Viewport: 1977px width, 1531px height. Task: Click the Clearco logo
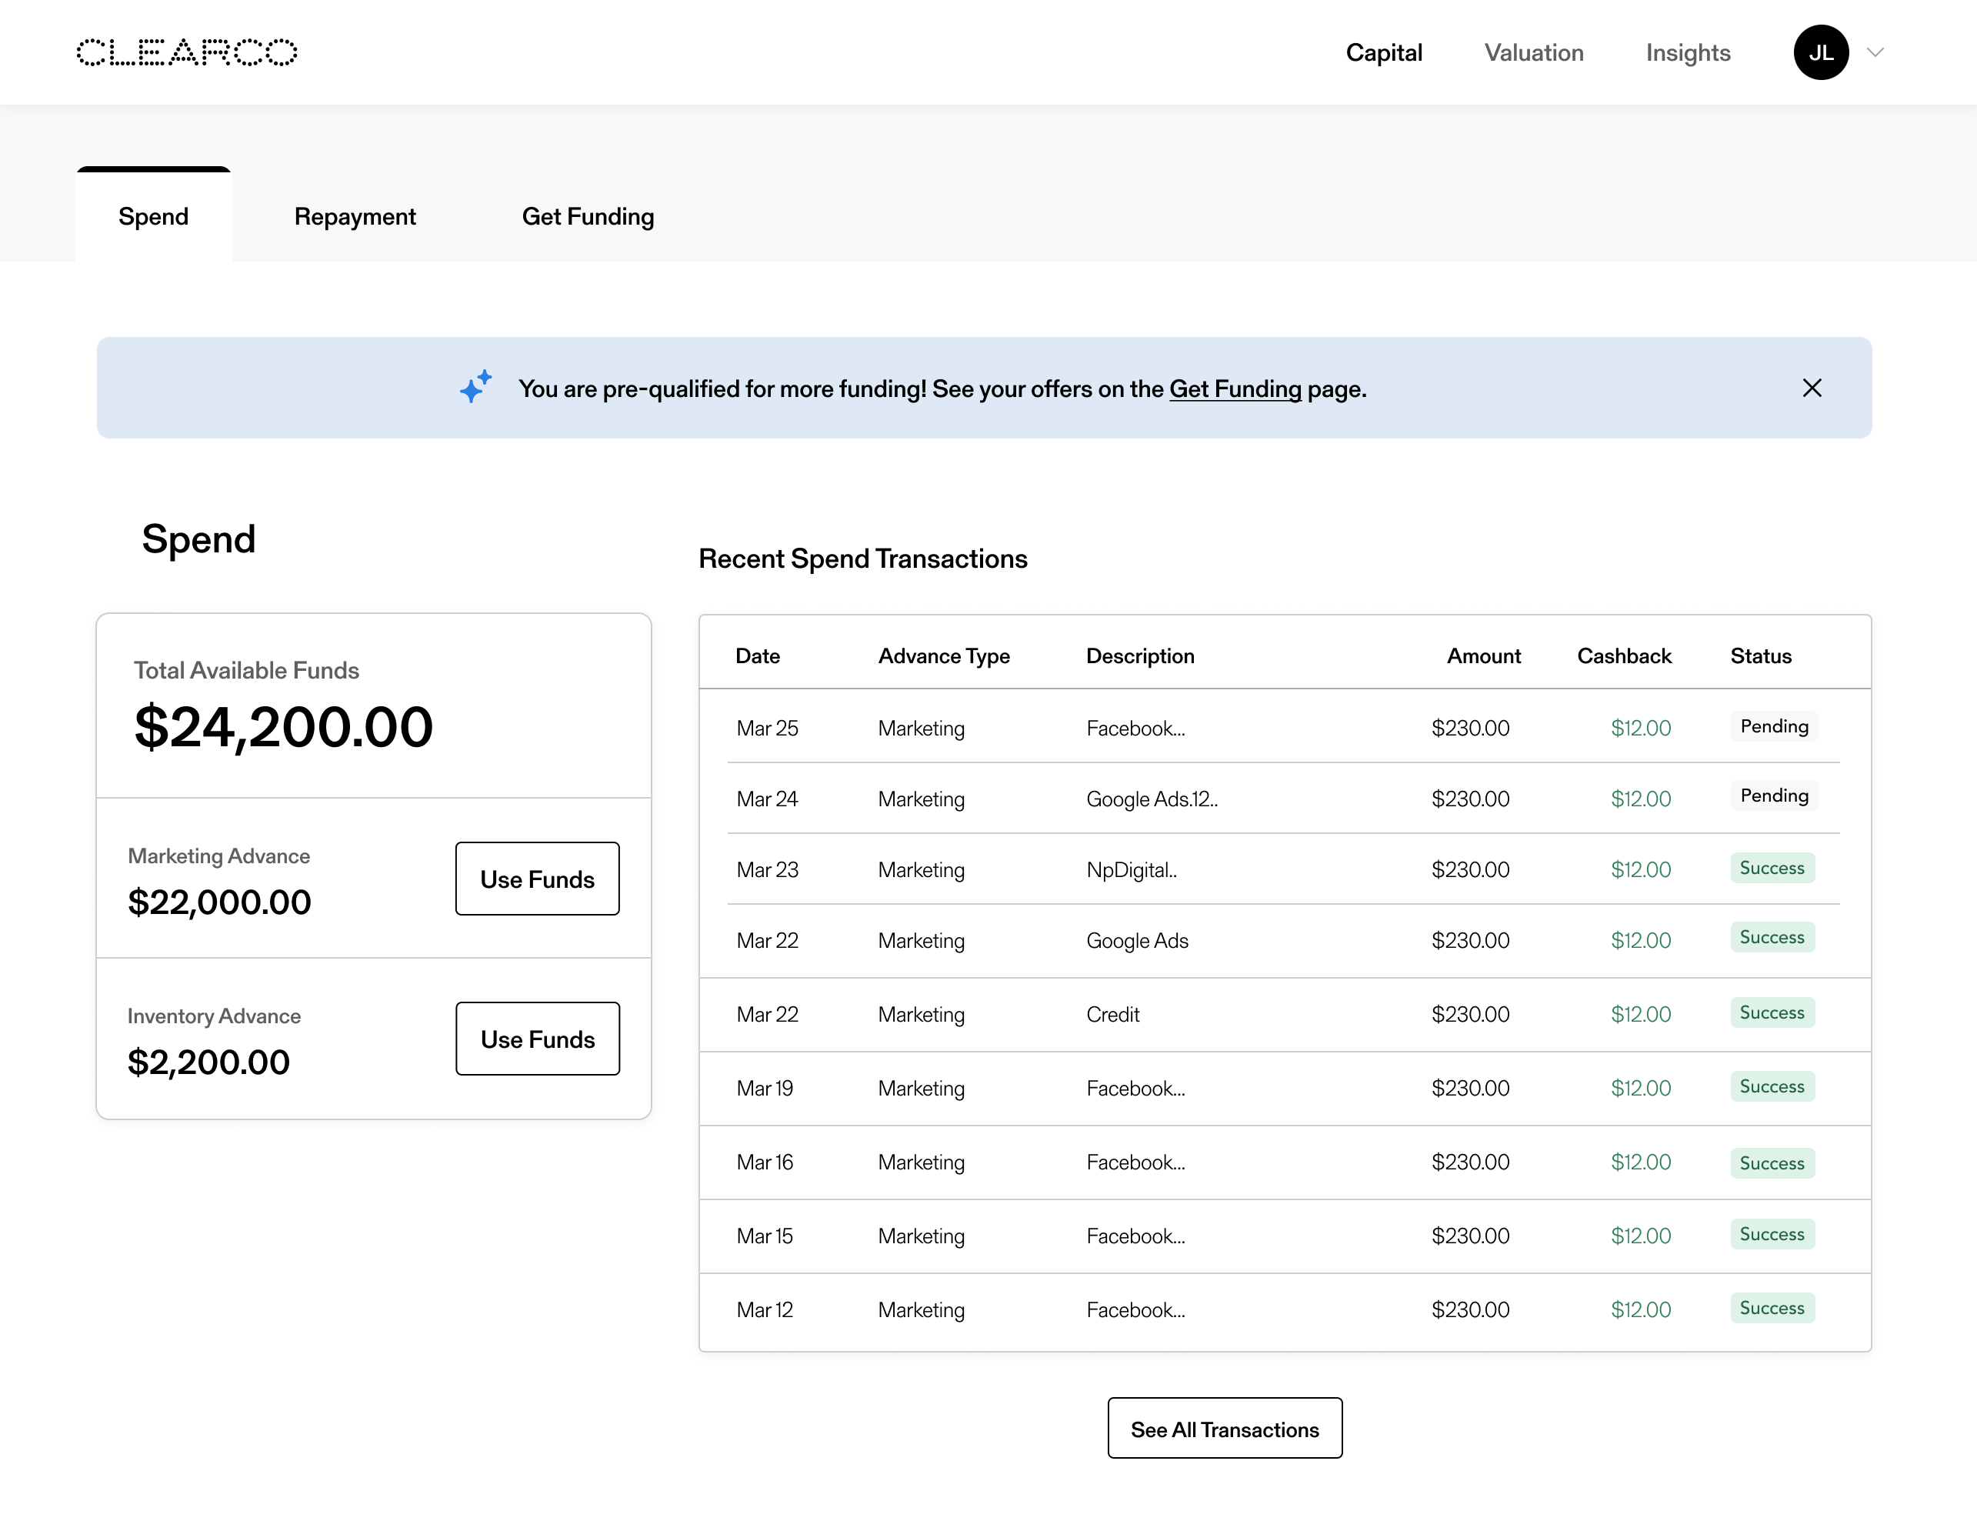[186, 52]
